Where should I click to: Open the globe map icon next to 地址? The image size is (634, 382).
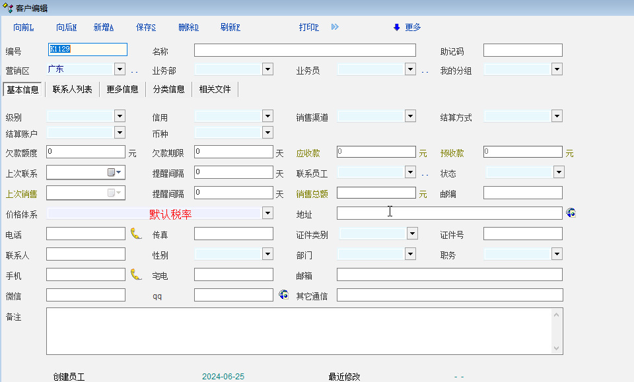pos(571,213)
